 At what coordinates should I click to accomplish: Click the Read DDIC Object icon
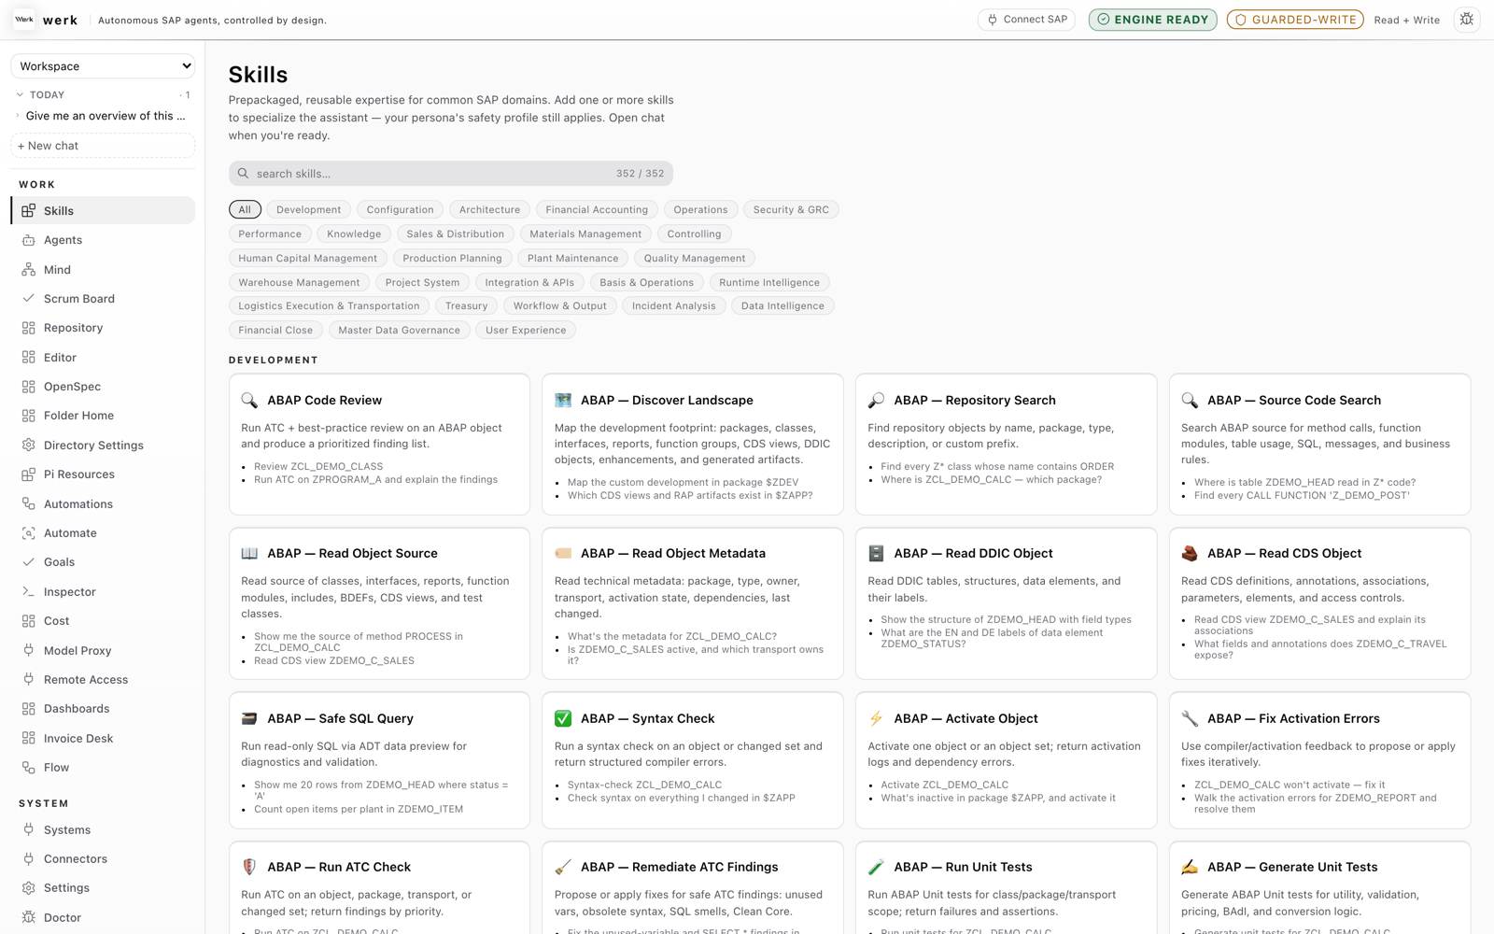pos(876,554)
